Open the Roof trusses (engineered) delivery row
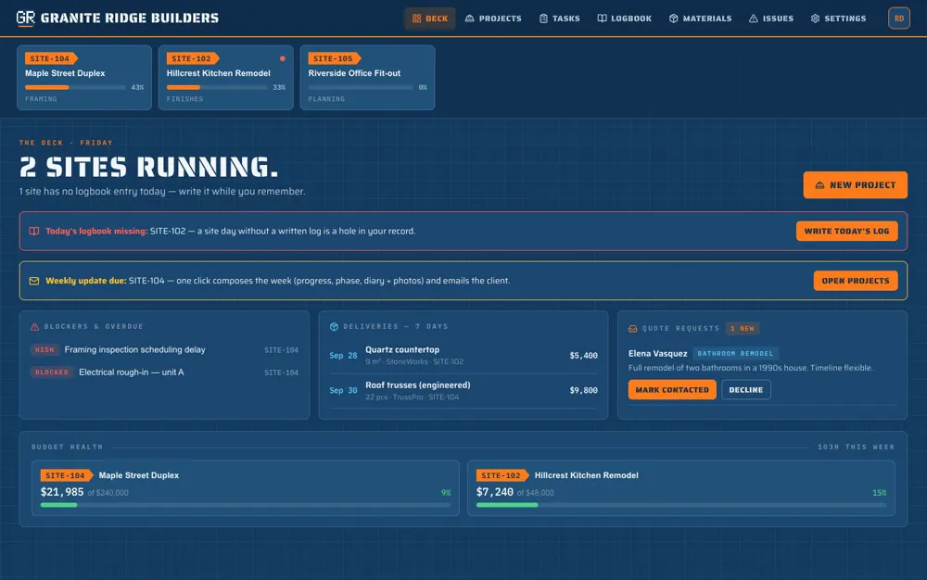Screen dimensions: 927x580 [463, 390]
